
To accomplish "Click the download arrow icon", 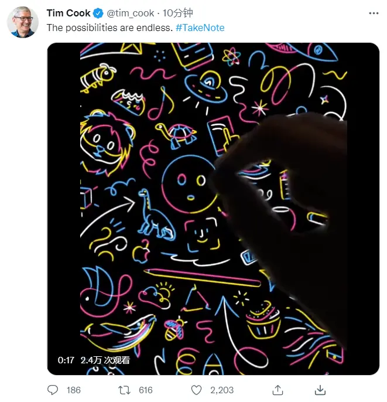I will [320, 390].
